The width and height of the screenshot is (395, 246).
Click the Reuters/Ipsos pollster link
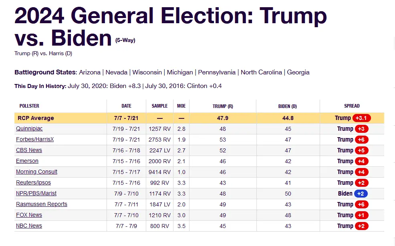pos(33,183)
